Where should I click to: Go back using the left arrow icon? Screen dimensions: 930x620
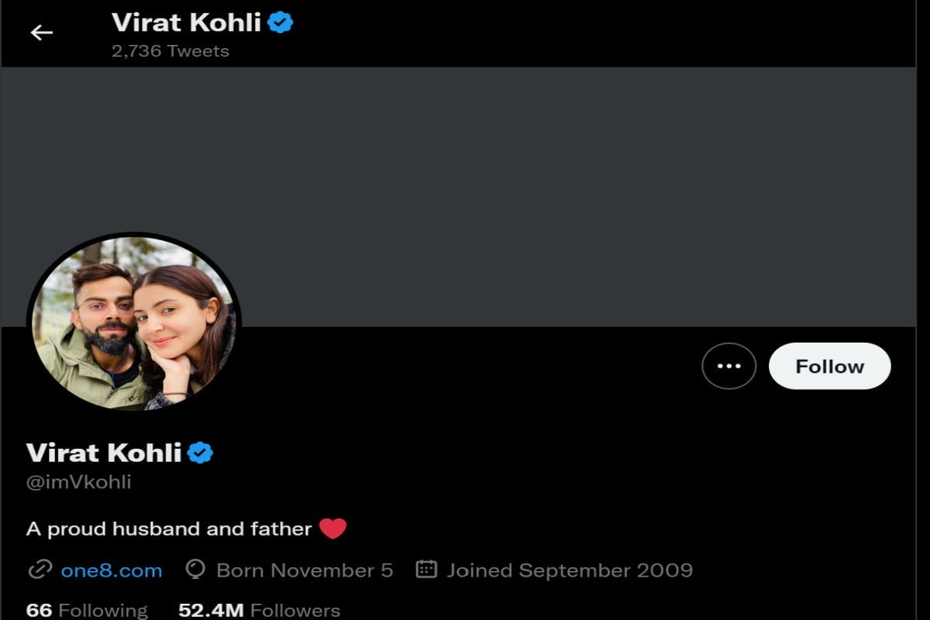[x=41, y=33]
